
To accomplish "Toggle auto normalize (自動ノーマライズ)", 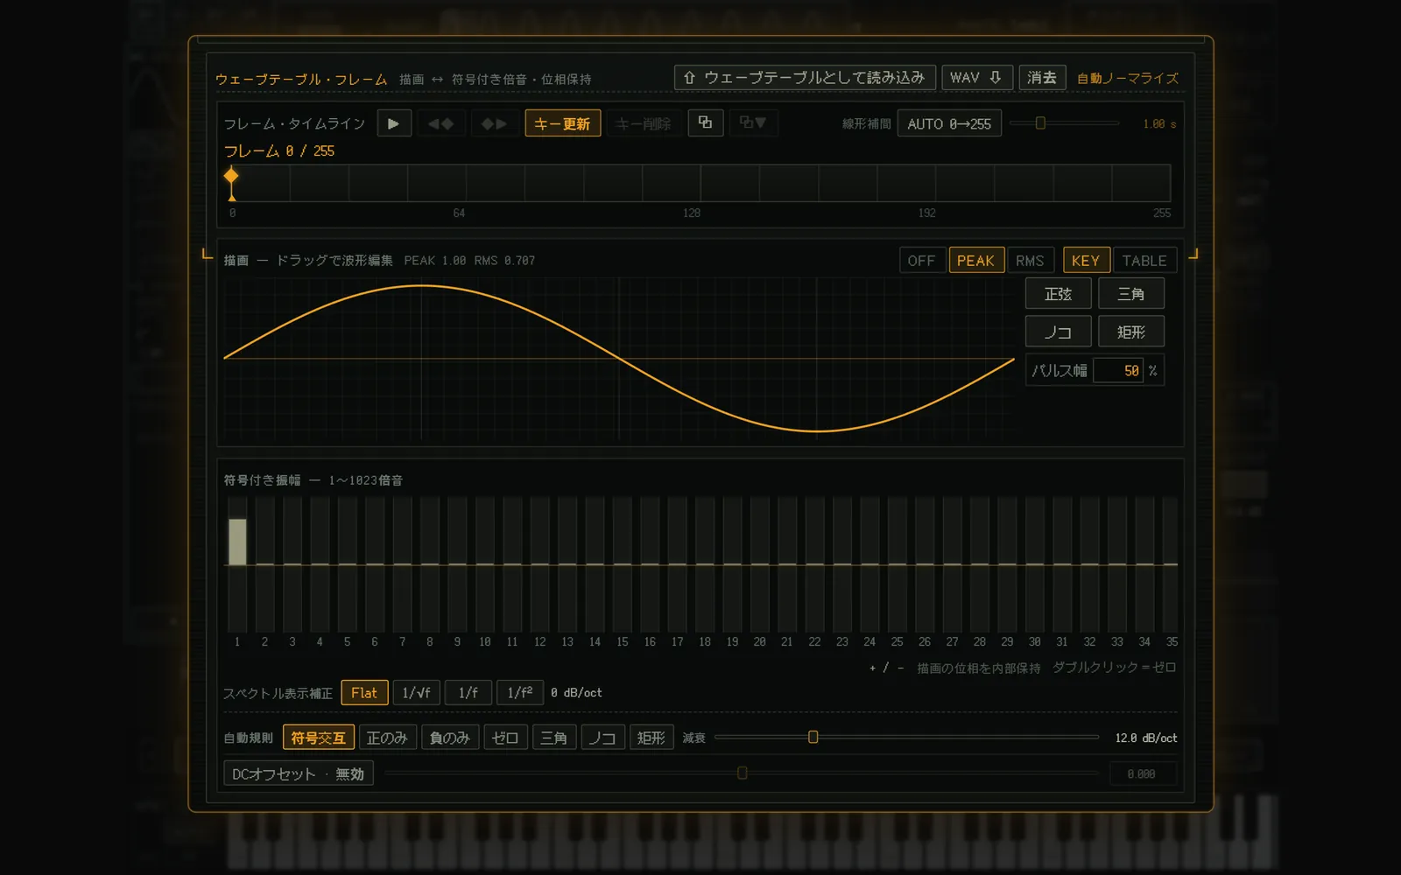I will 1127,78.
